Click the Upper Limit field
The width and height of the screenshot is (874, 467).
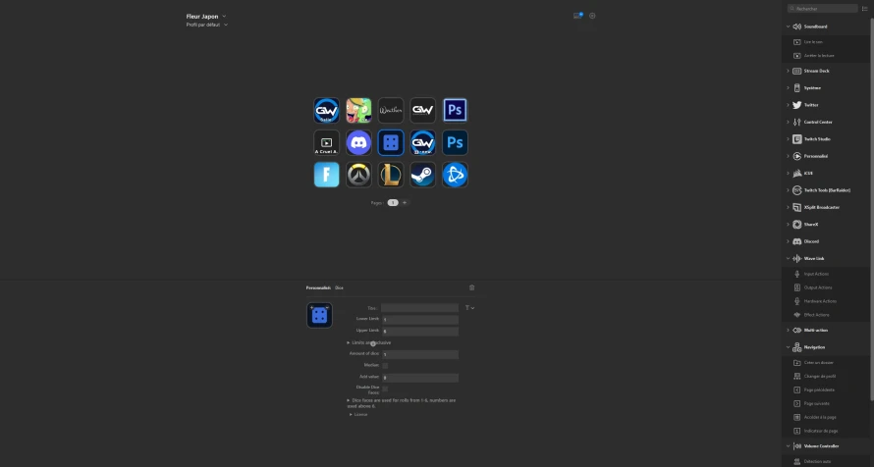tap(419, 332)
